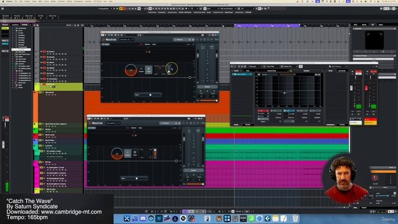Click the orange dial in lower Neutron window

tap(117, 154)
